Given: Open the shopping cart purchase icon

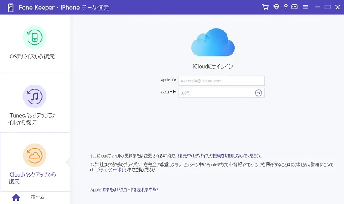Looking at the screenshot, I should (x=265, y=7).
